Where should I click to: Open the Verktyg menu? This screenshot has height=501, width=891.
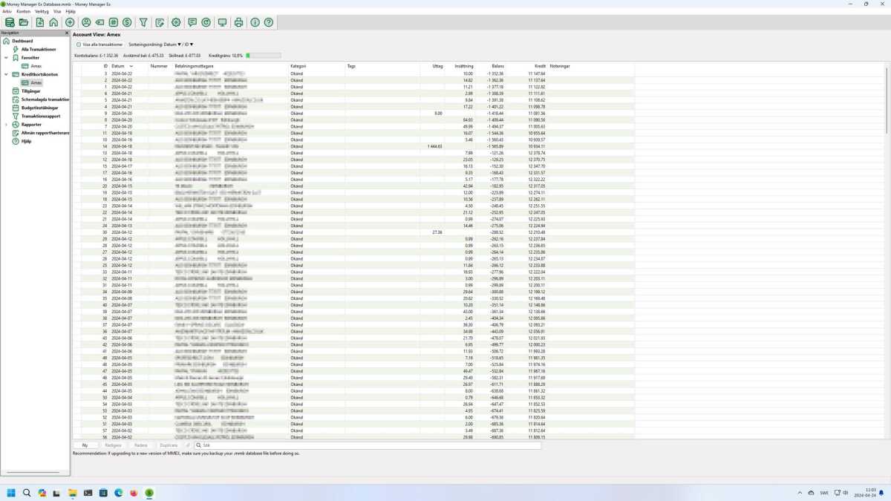pyautogui.click(x=40, y=10)
